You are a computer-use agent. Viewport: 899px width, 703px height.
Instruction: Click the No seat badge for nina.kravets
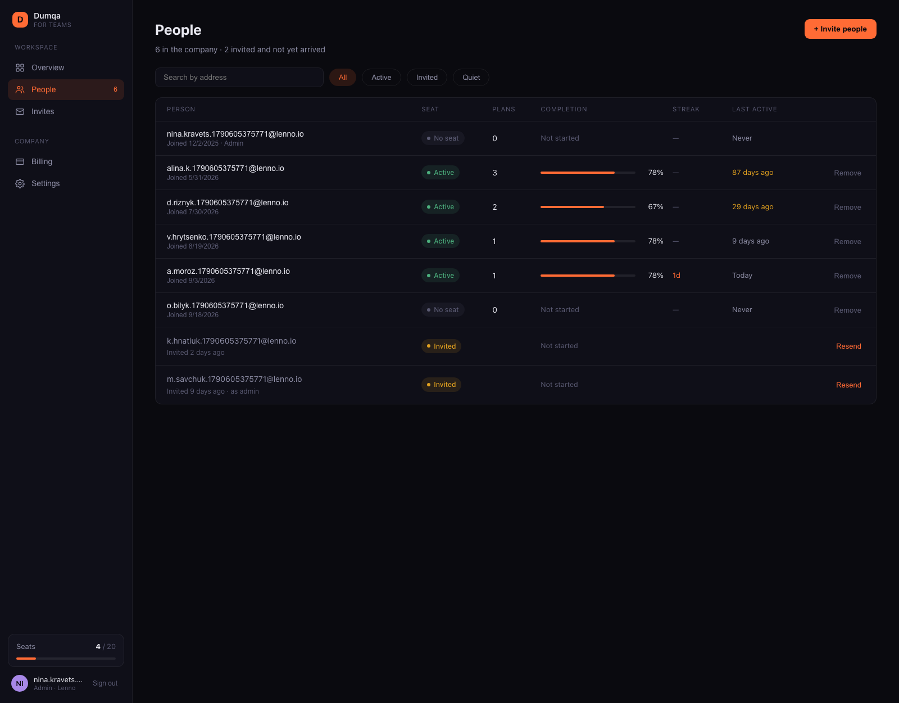point(443,138)
